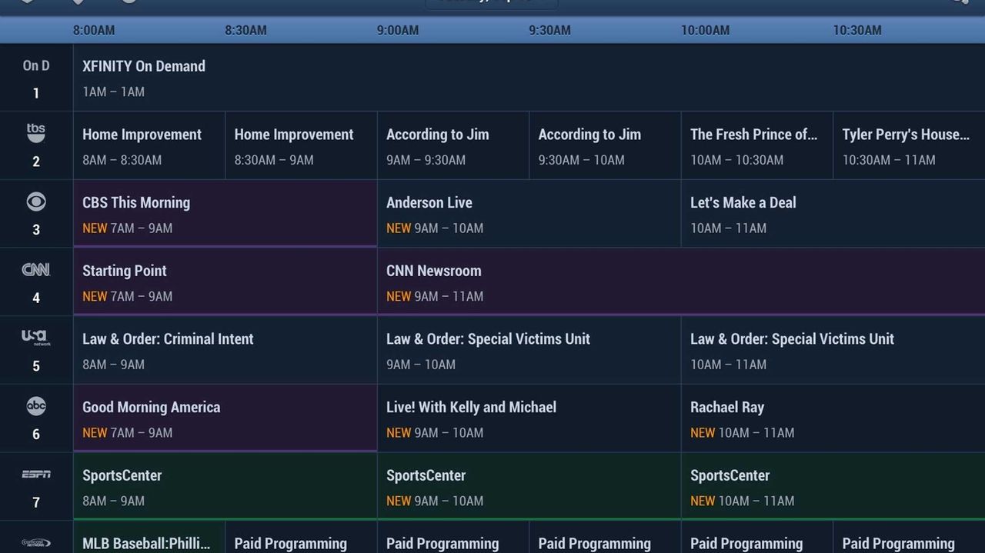Click the 9:00AM timeline header
Image resolution: width=985 pixels, height=553 pixels.
pos(398,30)
